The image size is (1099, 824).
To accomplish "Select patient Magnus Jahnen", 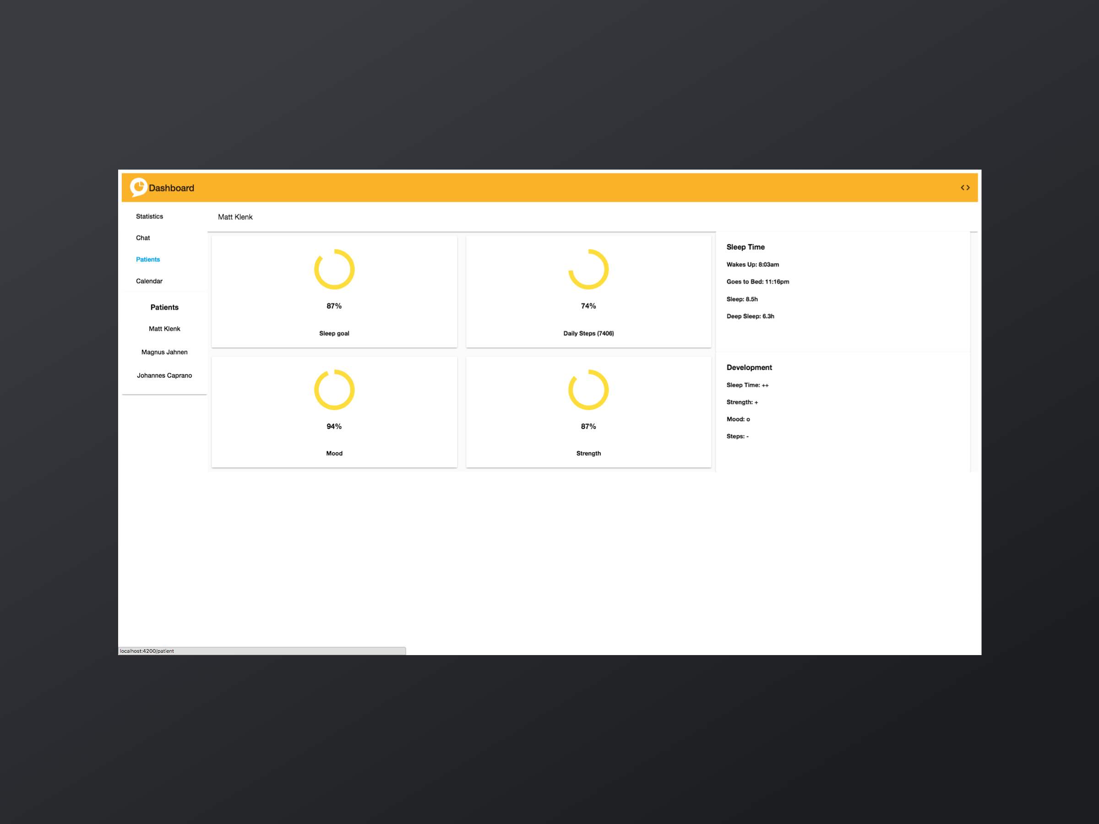I will pyautogui.click(x=164, y=352).
